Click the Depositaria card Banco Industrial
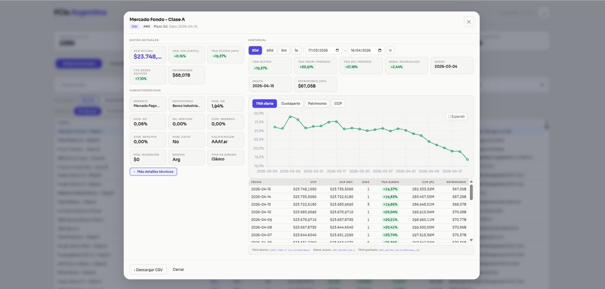Viewport: 605px width, 289px height. [187, 104]
